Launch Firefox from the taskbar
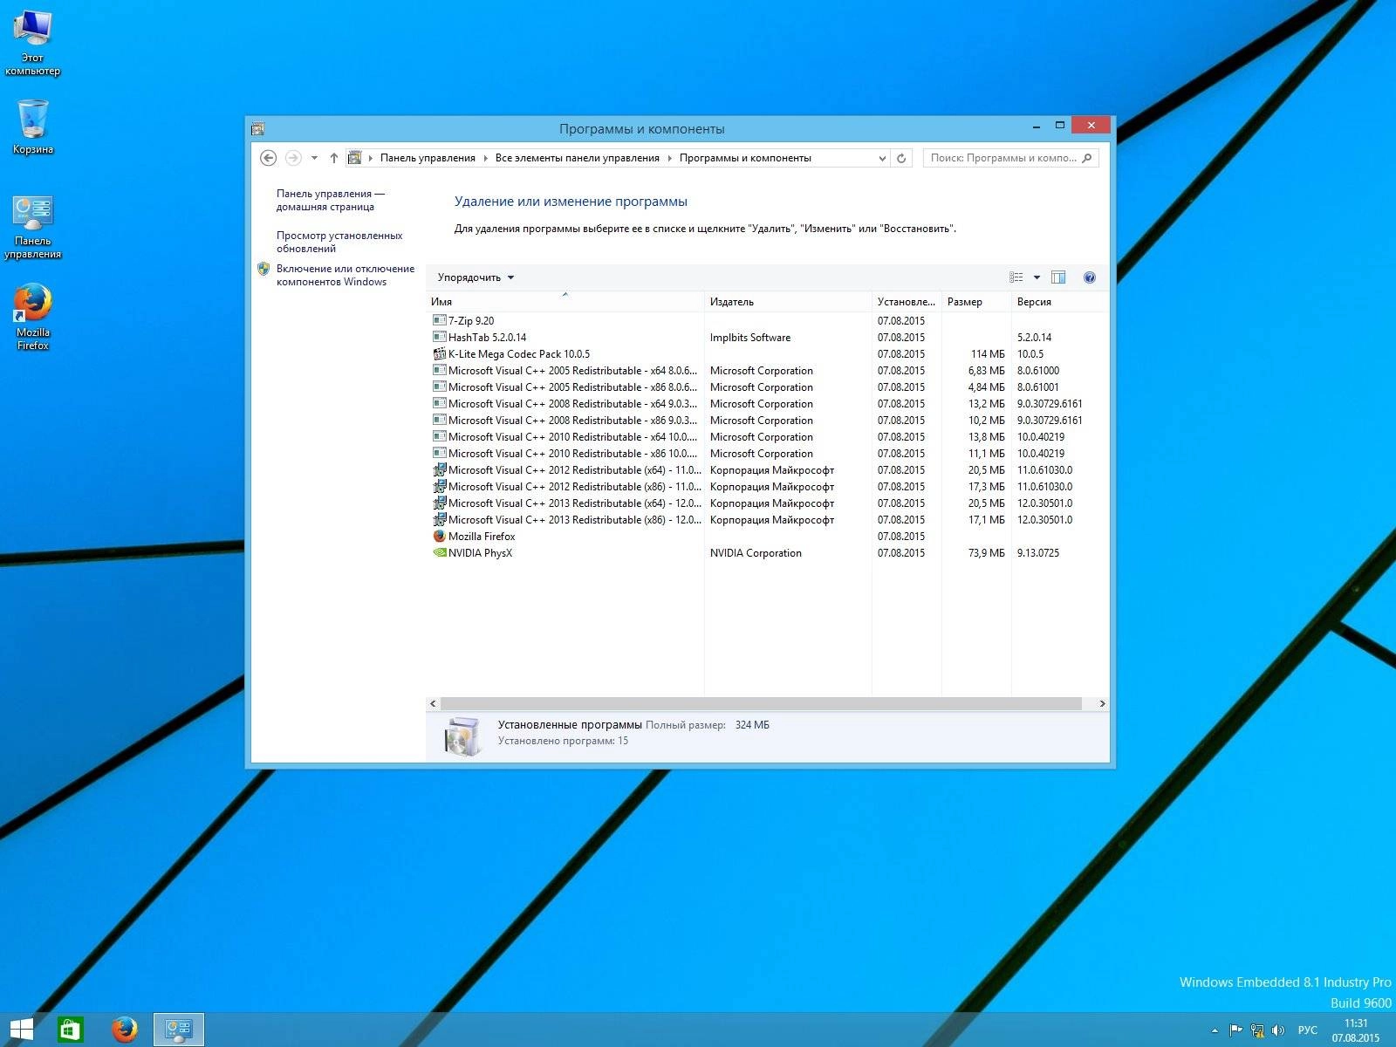Screen dimensions: 1396x1047 (125, 1030)
